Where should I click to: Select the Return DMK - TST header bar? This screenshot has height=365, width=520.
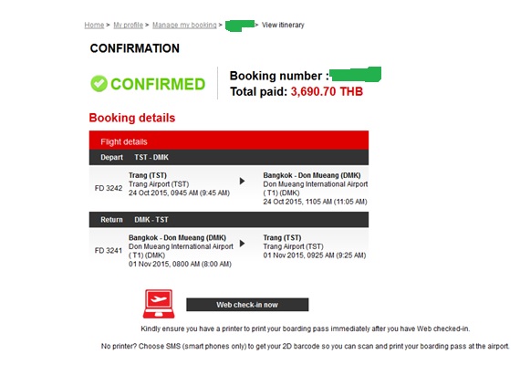click(x=229, y=220)
